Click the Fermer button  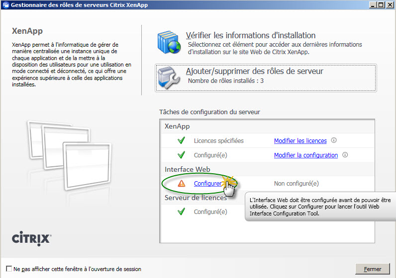373,269
